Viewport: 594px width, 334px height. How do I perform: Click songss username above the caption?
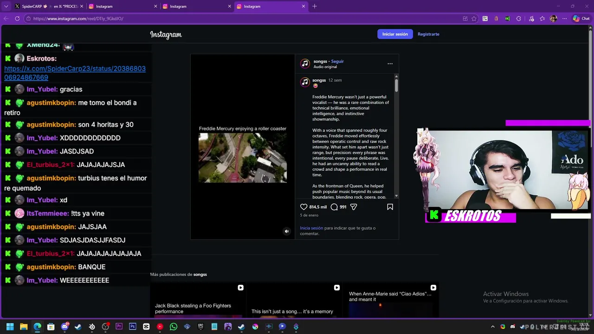coord(319,80)
